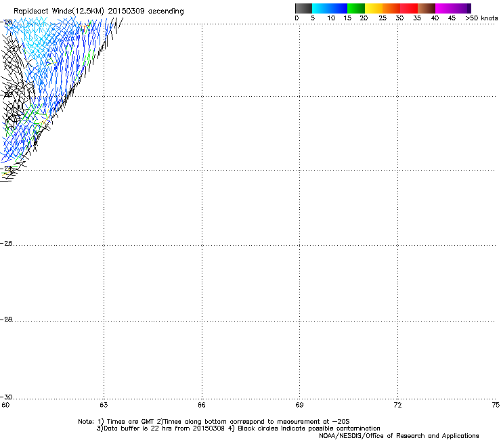Screen dimensions: 501x440
Task: Click the longitude label '63'
Action: pos(104,405)
